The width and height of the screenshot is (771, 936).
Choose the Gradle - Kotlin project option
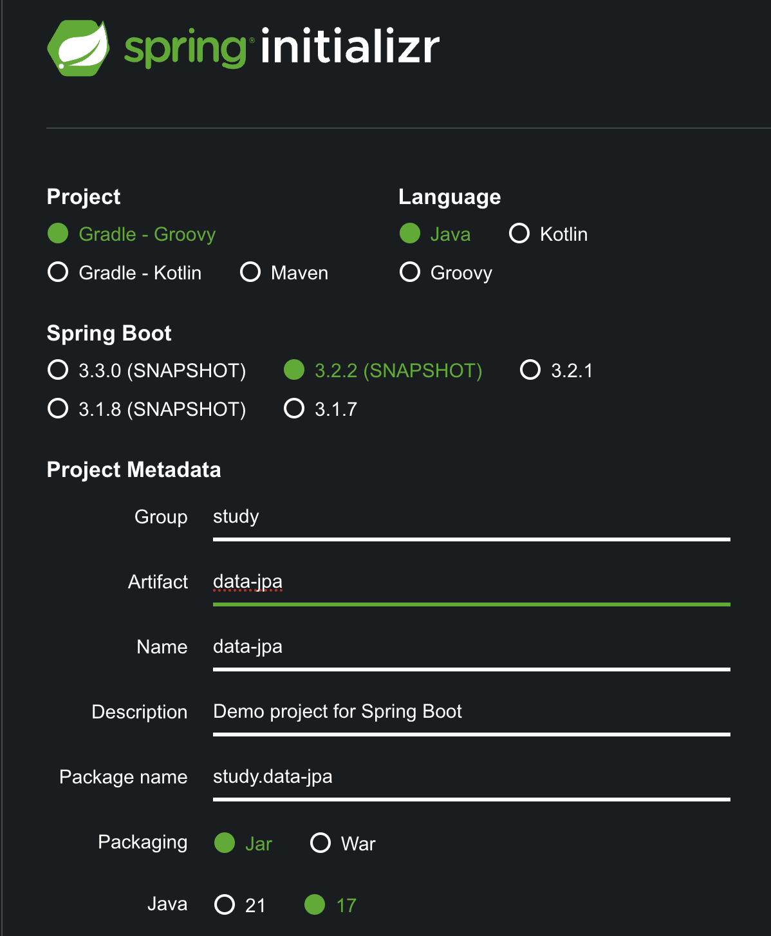[x=59, y=272]
